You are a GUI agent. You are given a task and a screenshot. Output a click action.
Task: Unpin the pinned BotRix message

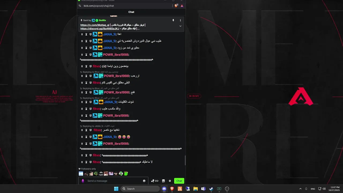click(x=173, y=20)
